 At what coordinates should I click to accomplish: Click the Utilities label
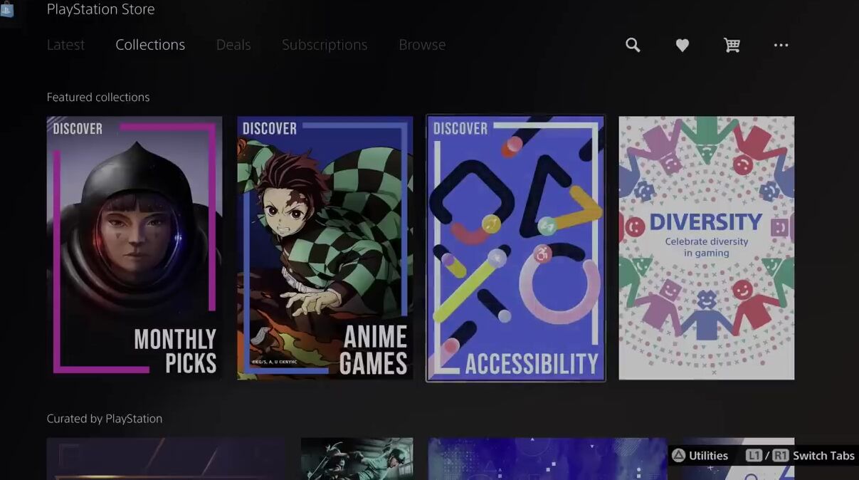pos(708,456)
